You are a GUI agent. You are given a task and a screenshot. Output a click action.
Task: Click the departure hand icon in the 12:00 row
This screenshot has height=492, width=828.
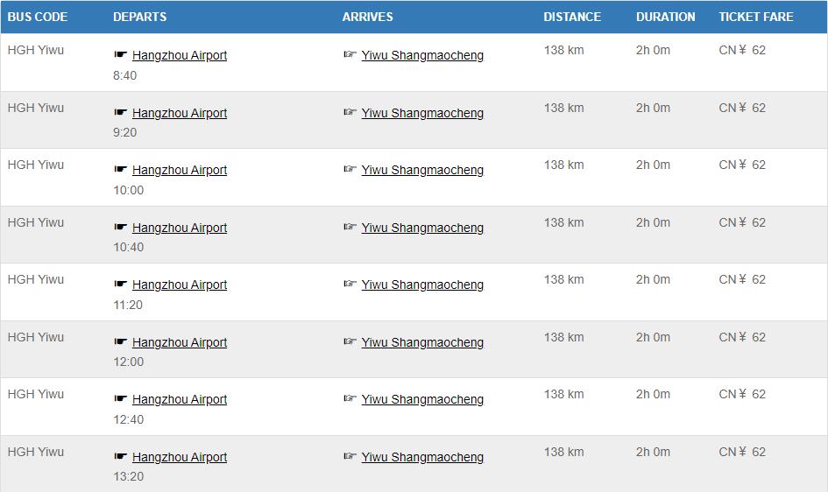coord(120,341)
